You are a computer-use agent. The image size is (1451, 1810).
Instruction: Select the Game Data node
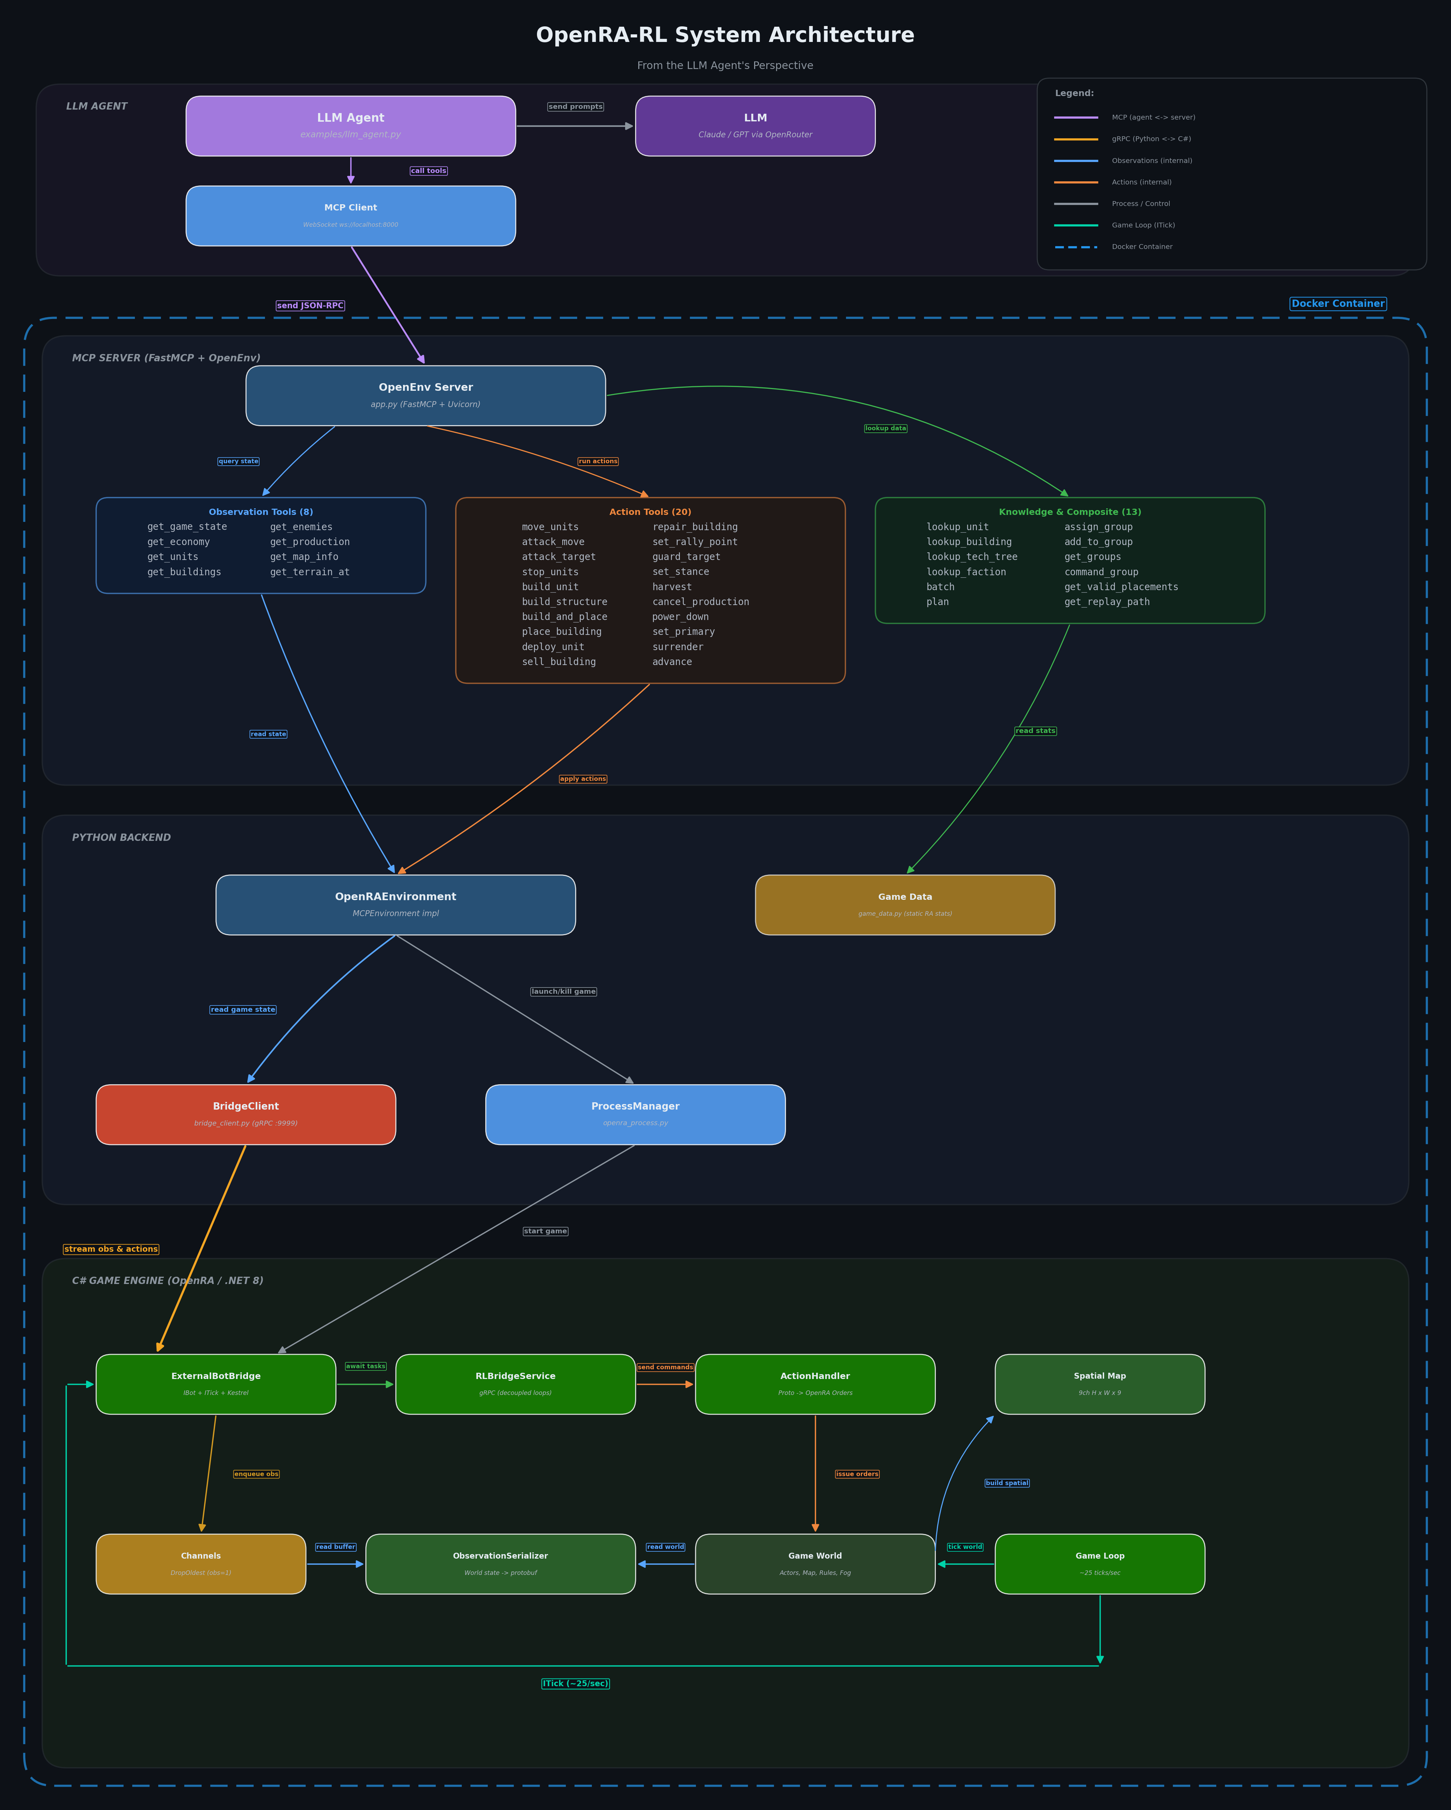point(905,904)
